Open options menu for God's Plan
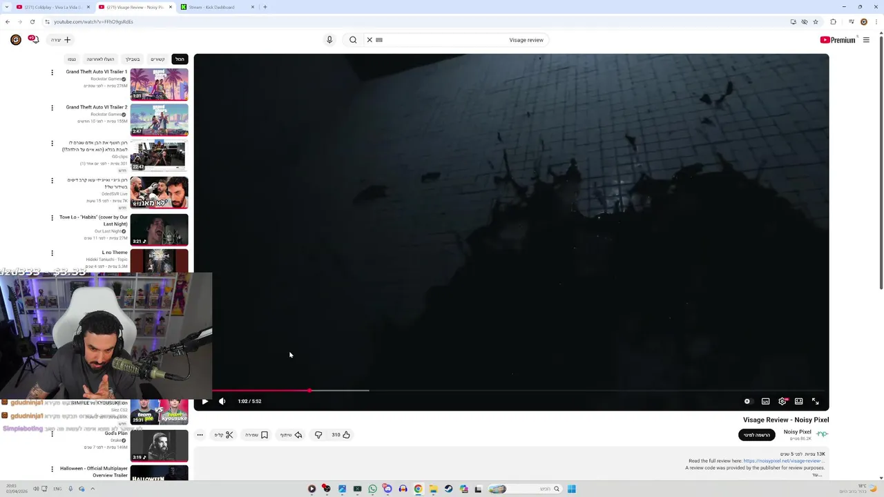Screen dimensions: 884x497 [52, 434]
